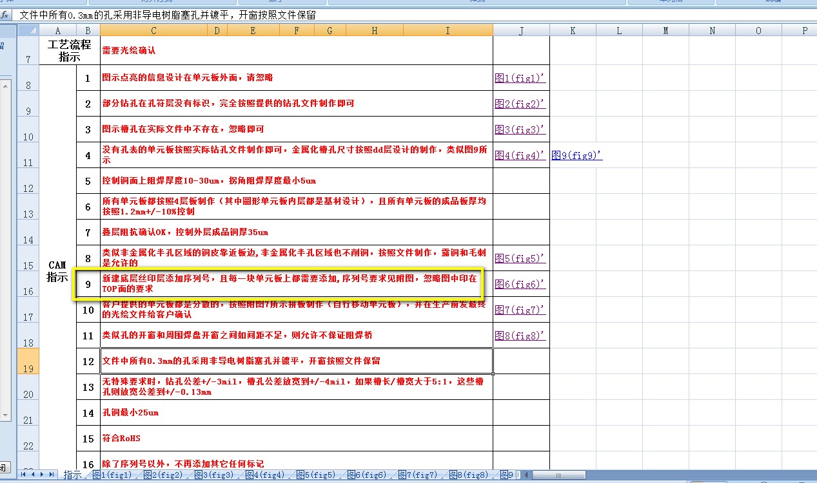Switch to 图2(fig2) sheet tab
This screenshot has height=483, width=817.
(163, 475)
